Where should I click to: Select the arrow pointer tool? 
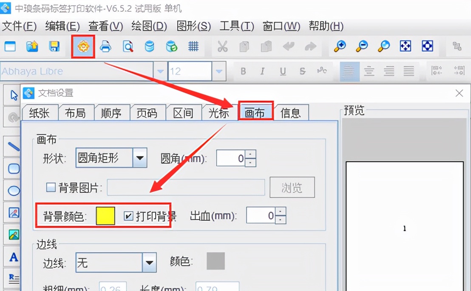pos(14,95)
